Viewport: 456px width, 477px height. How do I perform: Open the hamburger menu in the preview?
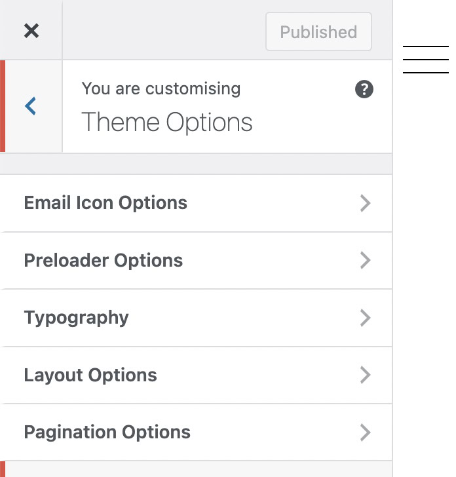tap(426, 60)
